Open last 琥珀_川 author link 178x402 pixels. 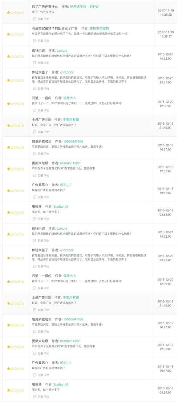pyautogui.click(x=66, y=363)
